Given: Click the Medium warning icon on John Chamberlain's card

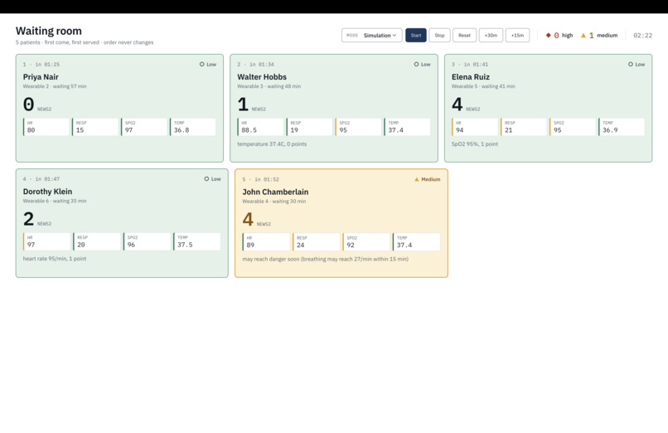Looking at the screenshot, I should coord(417,179).
